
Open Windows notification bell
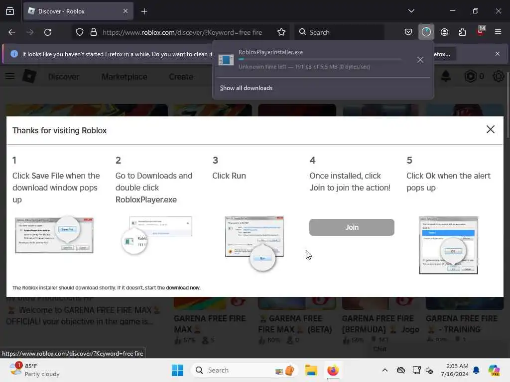point(476,370)
